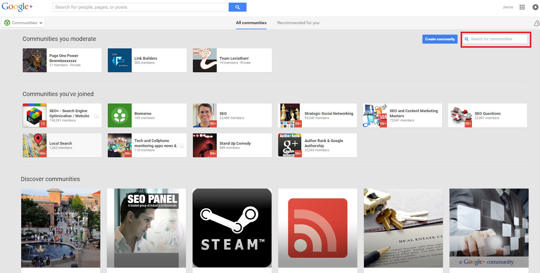Click the Create community button
This screenshot has height=273, width=540.
click(440, 39)
